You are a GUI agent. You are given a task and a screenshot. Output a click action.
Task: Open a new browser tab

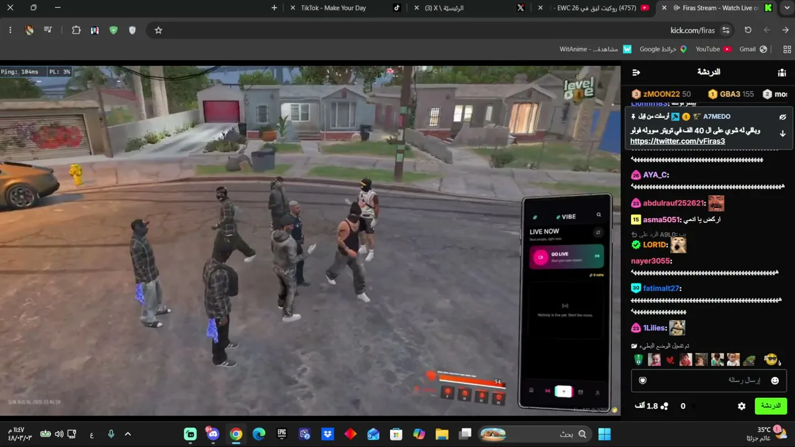click(274, 8)
